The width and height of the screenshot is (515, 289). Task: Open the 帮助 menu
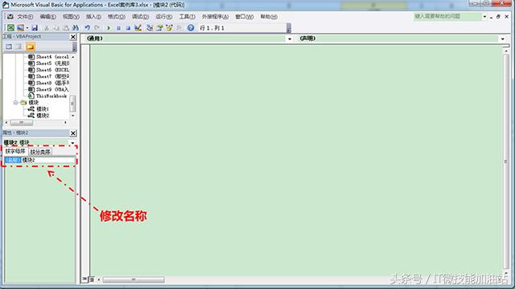[x=269, y=16]
